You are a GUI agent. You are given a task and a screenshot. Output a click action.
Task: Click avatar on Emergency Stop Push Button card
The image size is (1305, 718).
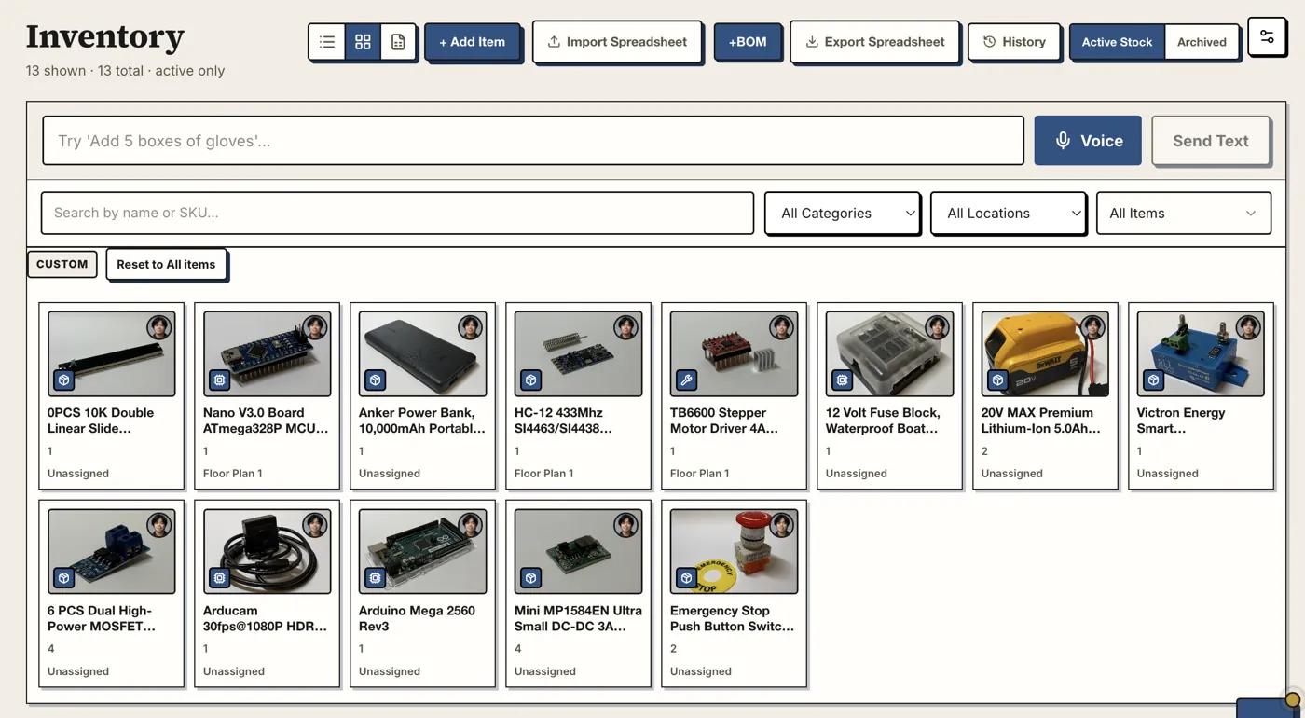(782, 525)
